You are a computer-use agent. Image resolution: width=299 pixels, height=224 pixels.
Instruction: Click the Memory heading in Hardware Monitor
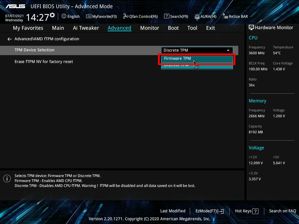[258, 101]
